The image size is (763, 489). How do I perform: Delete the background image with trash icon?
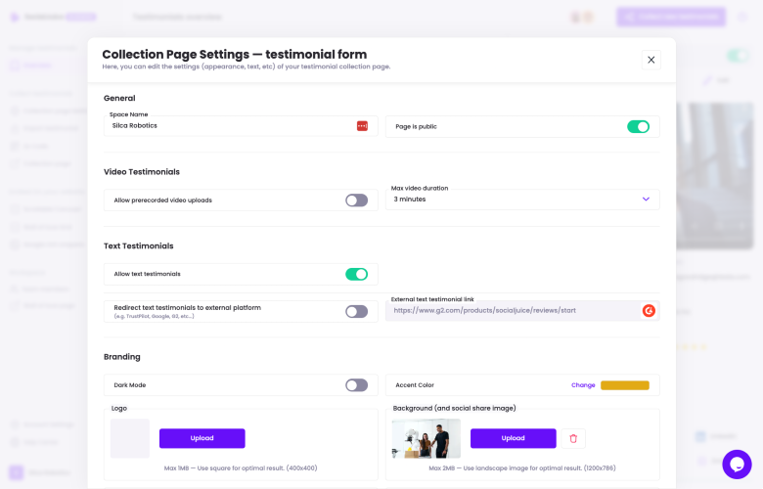(x=573, y=438)
